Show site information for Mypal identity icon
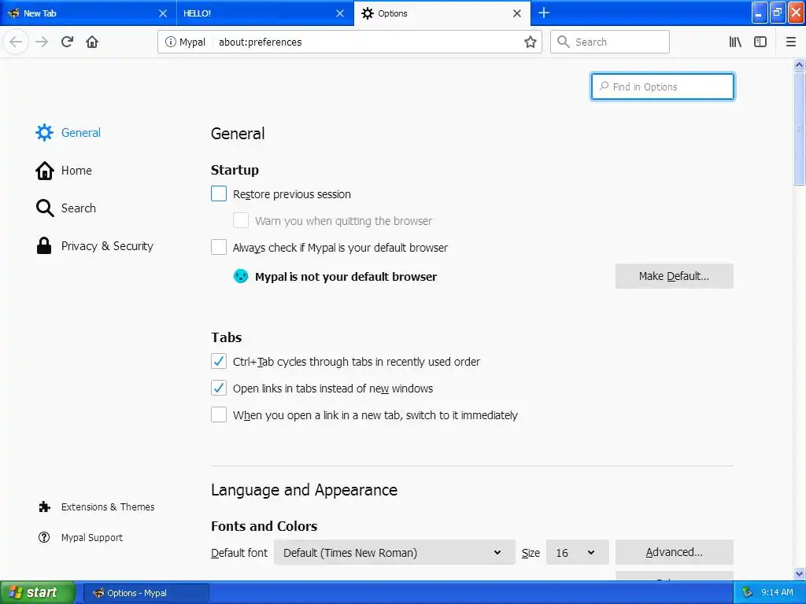 (170, 42)
